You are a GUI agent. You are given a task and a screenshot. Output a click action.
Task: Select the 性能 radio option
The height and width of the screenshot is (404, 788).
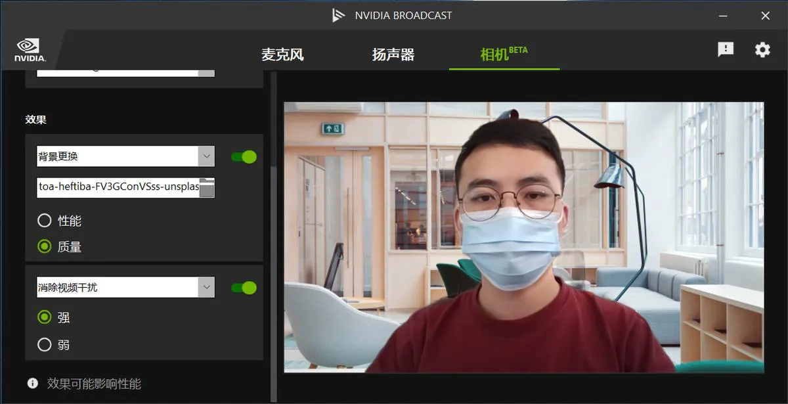(x=45, y=221)
